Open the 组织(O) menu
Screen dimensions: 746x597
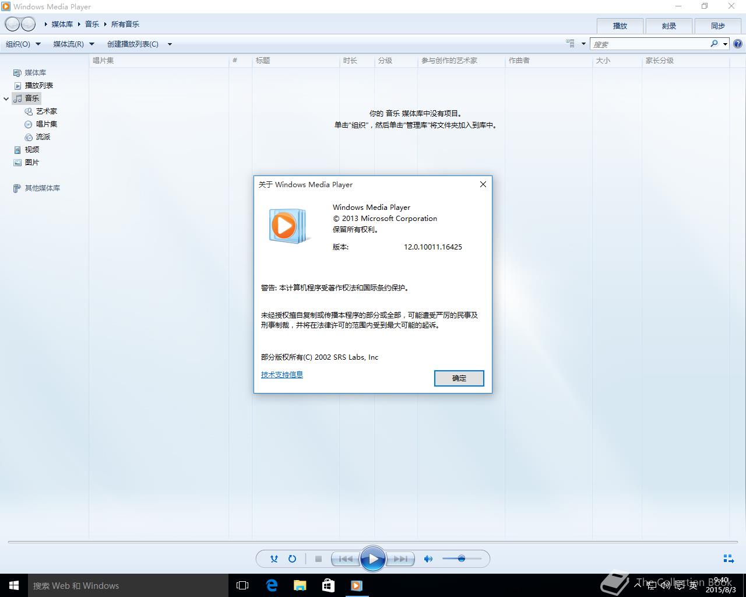coord(23,44)
